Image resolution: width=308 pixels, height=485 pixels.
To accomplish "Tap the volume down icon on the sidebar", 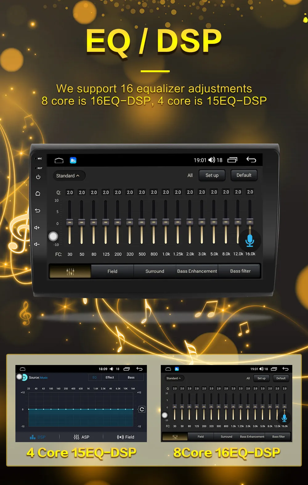I will (x=37, y=244).
